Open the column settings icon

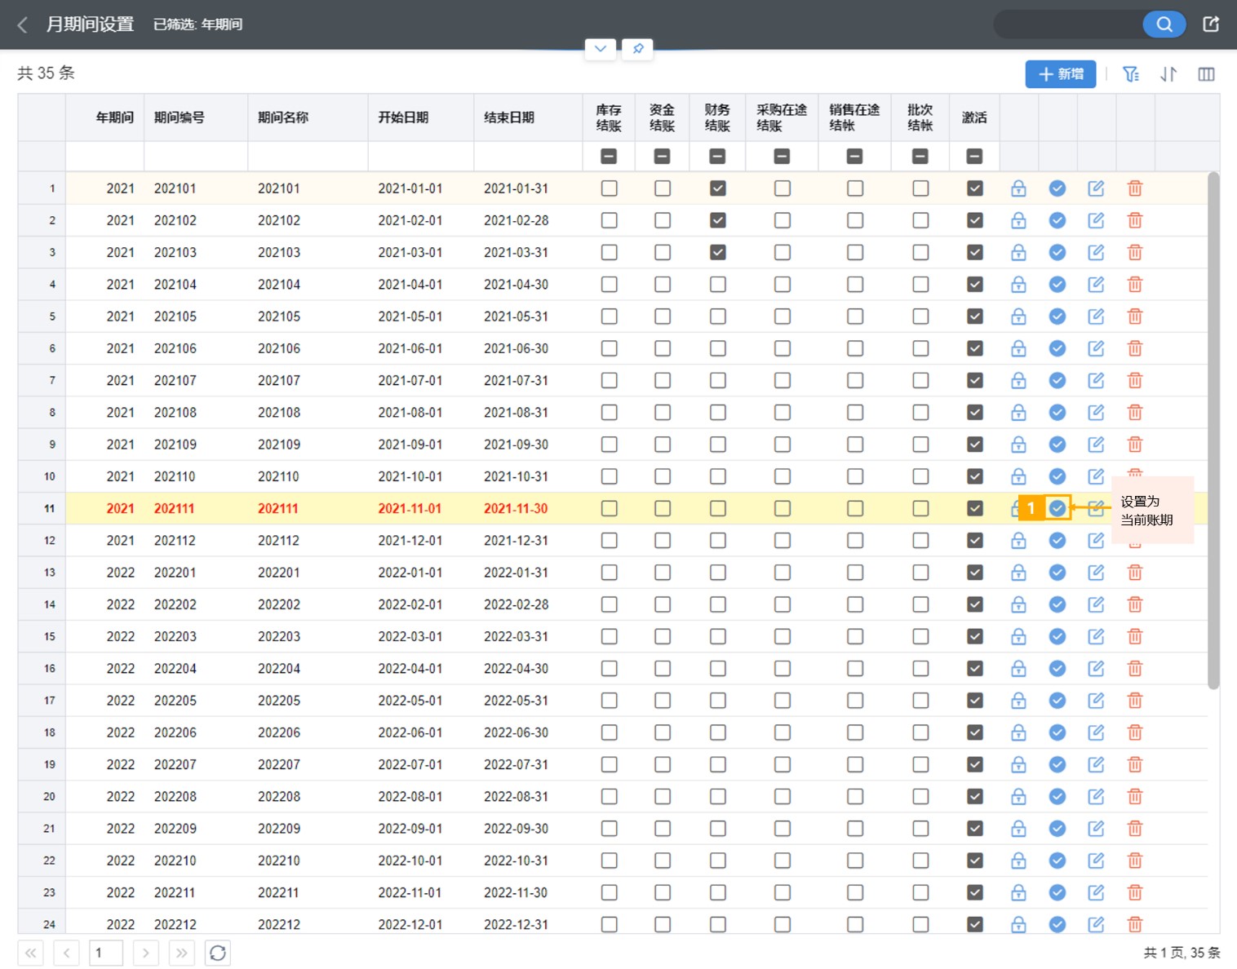pos(1206,74)
